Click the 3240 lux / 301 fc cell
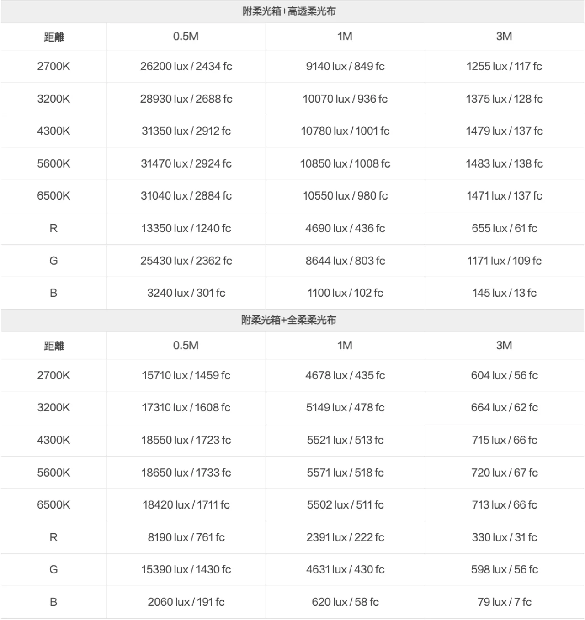Image resolution: width=585 pixels, height=620 pixels. point(186,293)
